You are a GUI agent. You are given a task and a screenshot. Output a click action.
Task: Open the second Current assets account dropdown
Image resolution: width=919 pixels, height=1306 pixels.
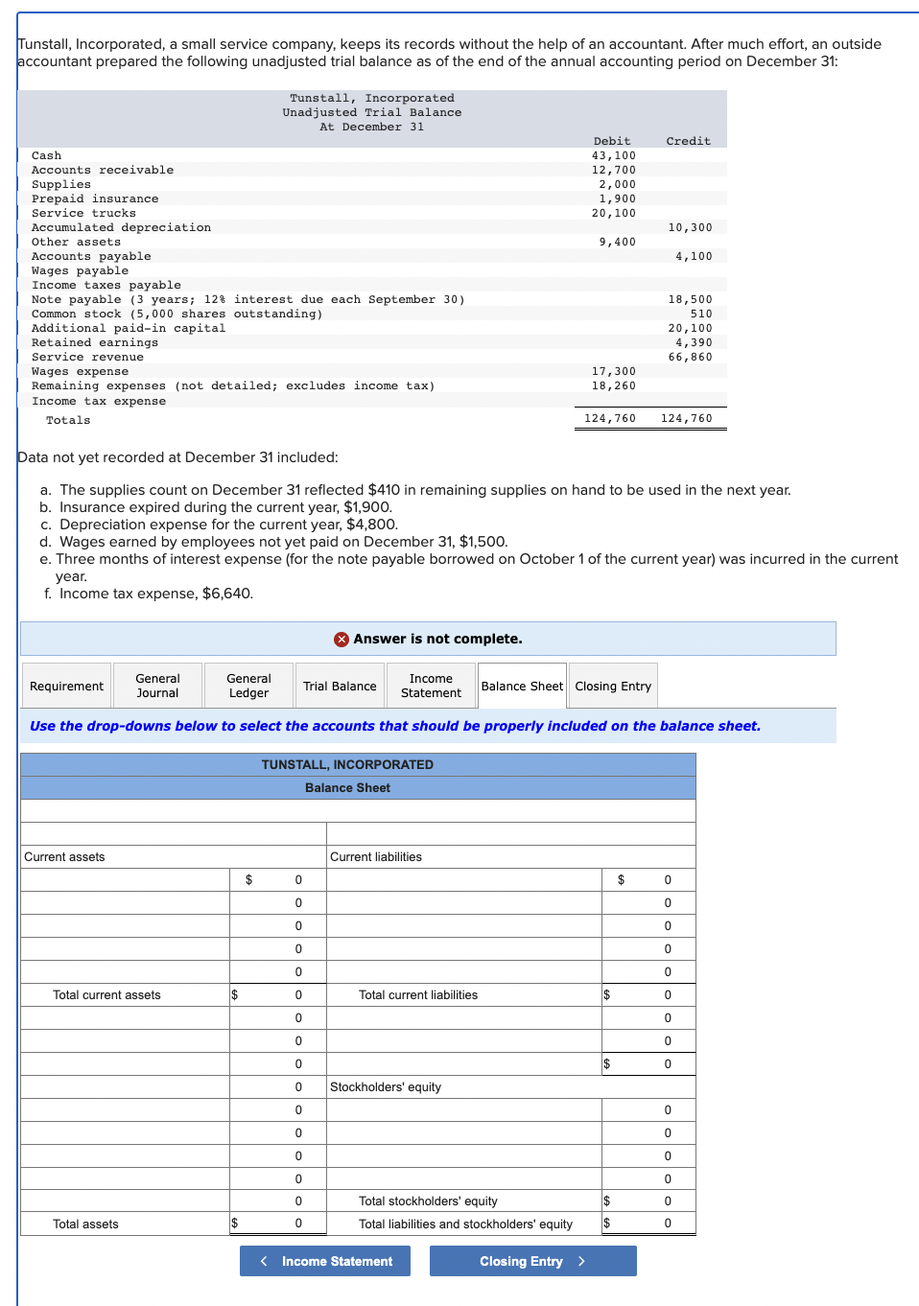point(124,902)
